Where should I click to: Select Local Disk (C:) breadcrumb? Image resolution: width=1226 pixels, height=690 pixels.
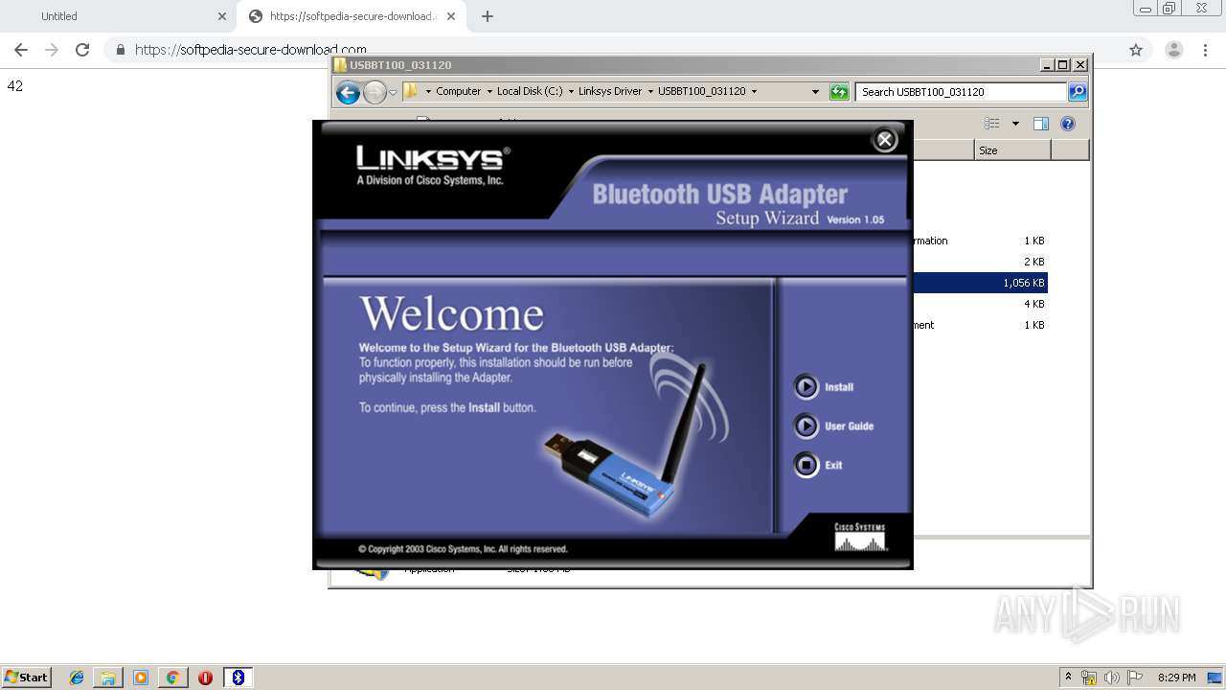coord(530,92)
